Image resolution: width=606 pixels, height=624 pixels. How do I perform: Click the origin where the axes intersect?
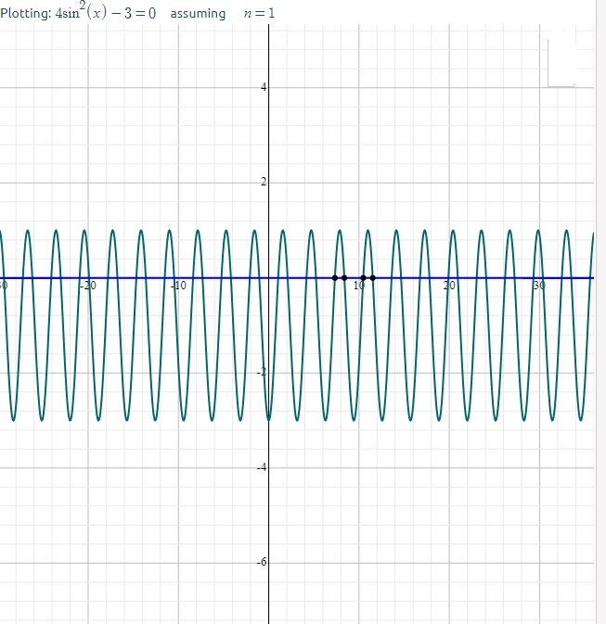[269, 277]
